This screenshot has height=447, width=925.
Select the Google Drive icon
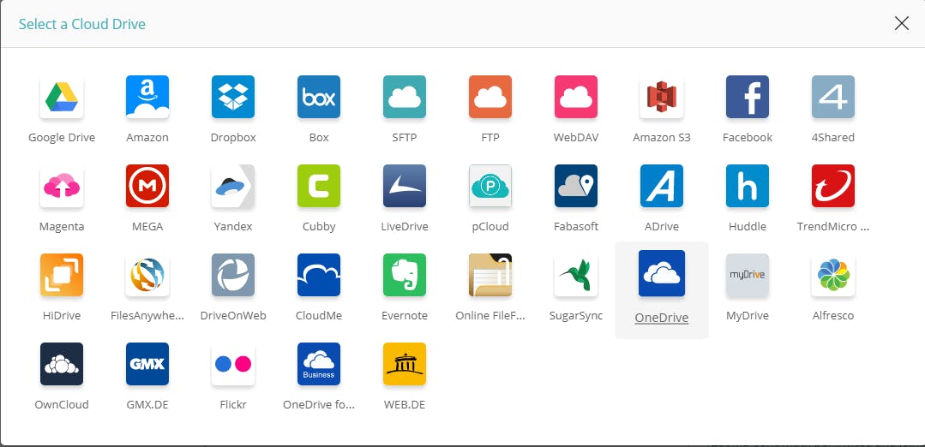coord(62,97)
